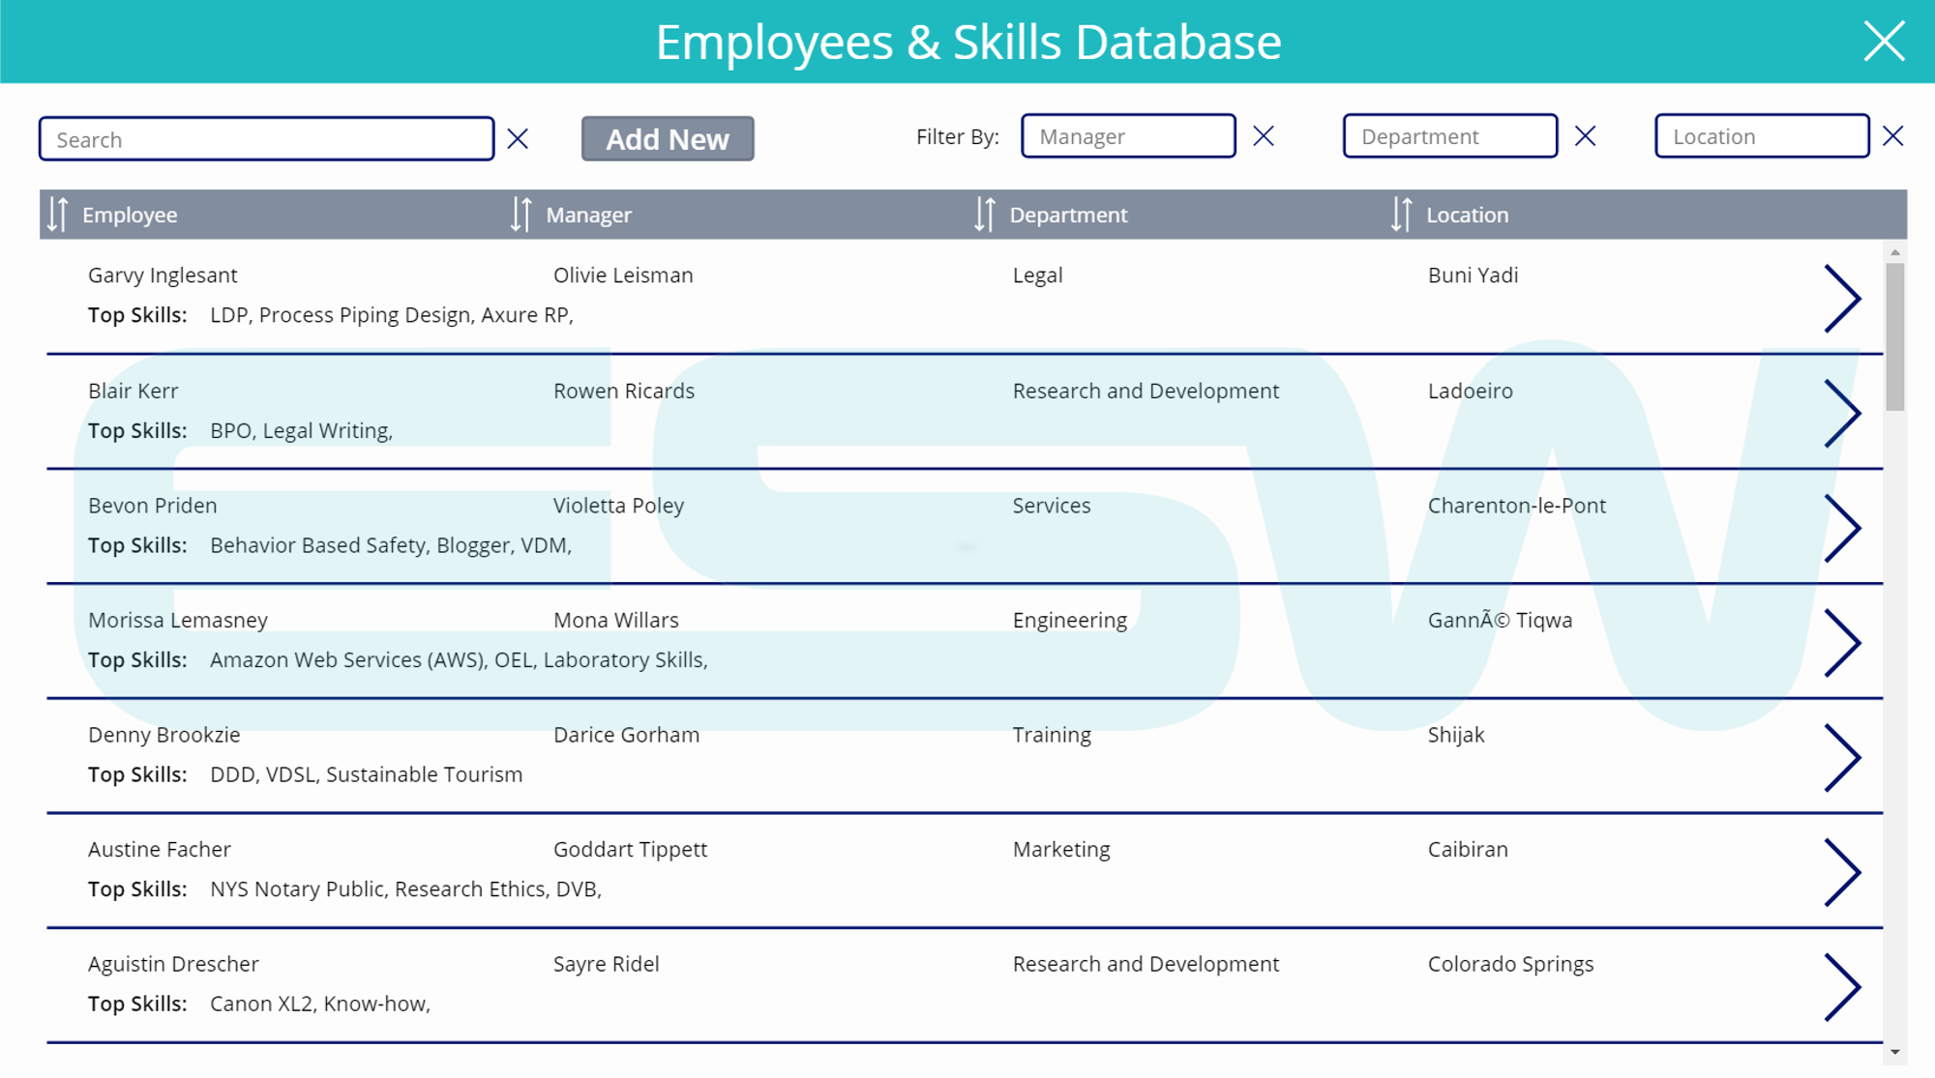Close the Employees & Skills Database screen
The image size is (1935, 1078).
coord(1884,42)
